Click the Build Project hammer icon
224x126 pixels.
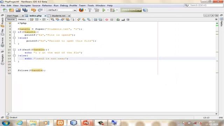click(90, 10)
